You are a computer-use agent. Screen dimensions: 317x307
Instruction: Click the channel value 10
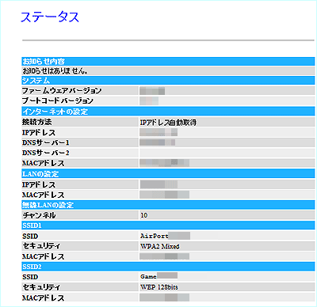click(144, 215)
